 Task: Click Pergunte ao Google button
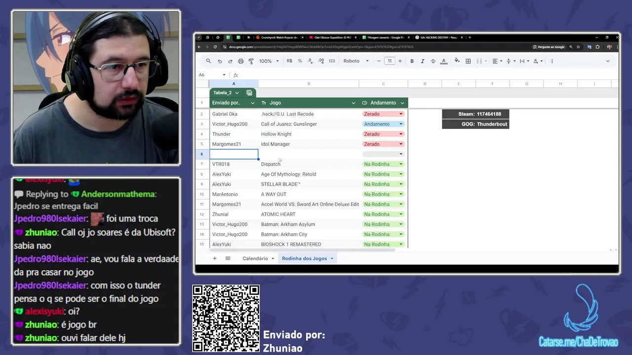point(549,47)
